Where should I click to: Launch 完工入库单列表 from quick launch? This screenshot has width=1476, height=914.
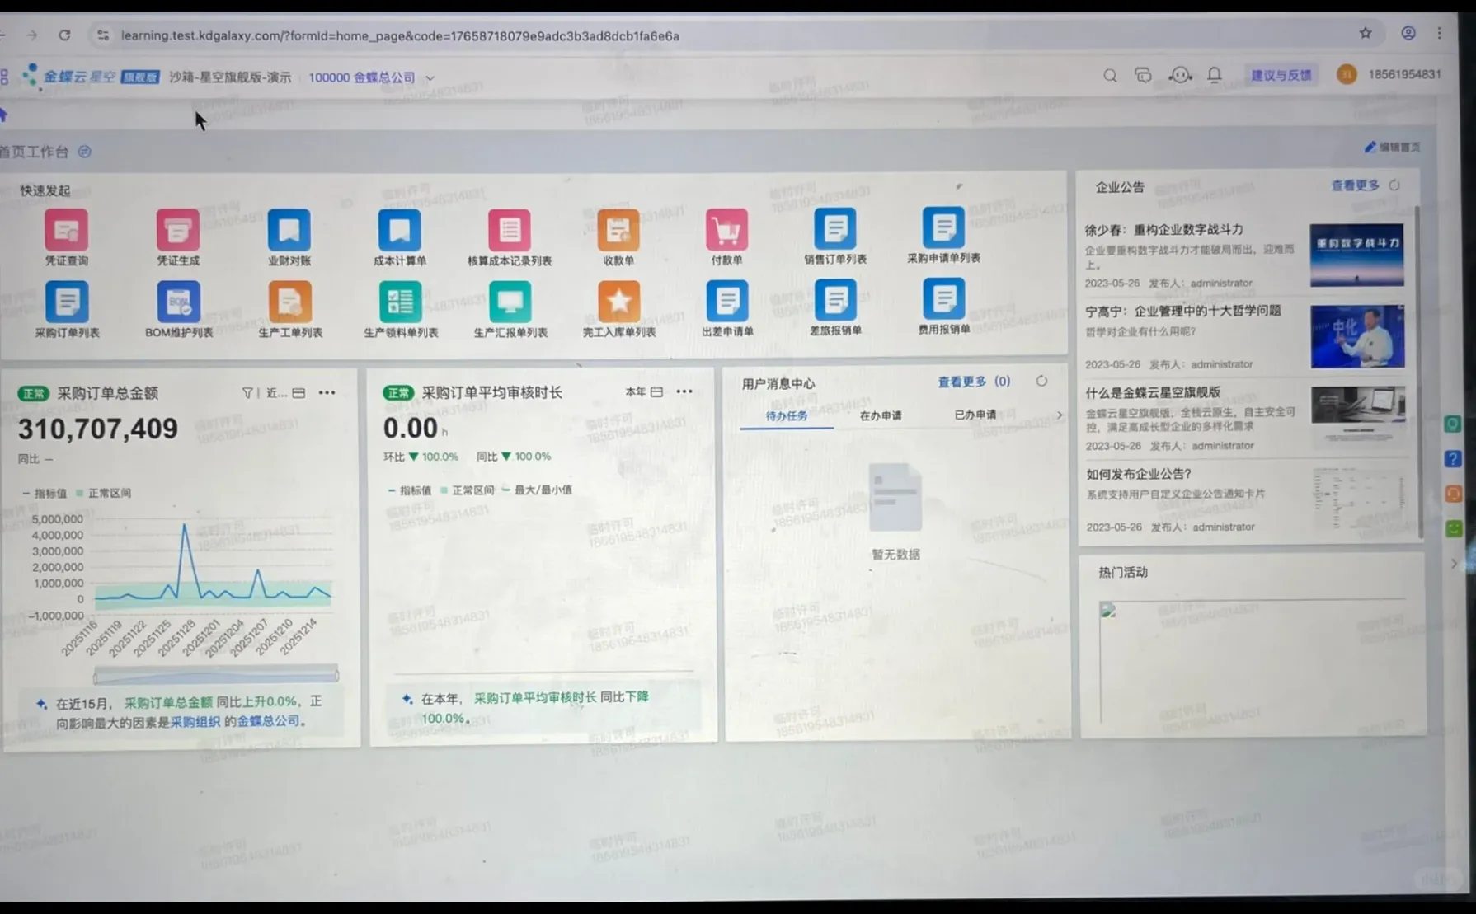[618, 302]
